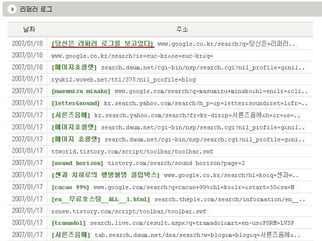Open the [당신은 리퍼러 로그를 보고있다] keyword link
This screenshot has width=322, height=241.
103,44
